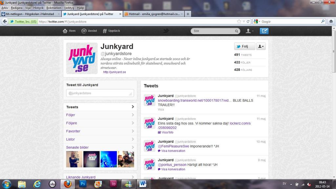This screenshot has width=336, height=189.
Task: Open the woman photo thumbnail in Senaste bilder
Action: click(74, 159)
